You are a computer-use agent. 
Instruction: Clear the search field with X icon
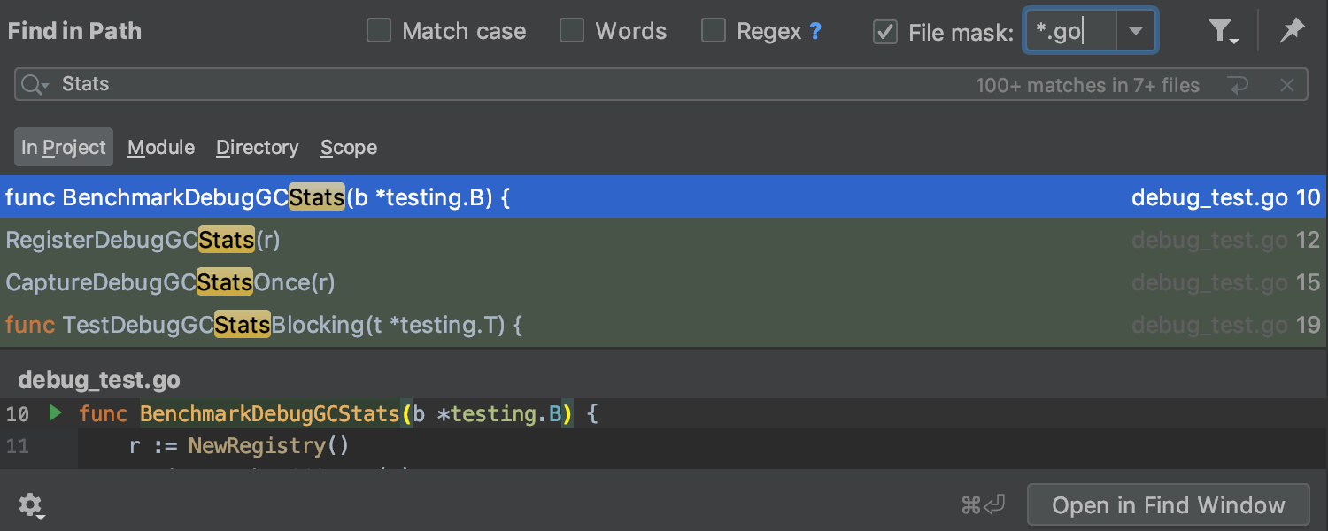pyautogui.click(x=1287, y=86)
